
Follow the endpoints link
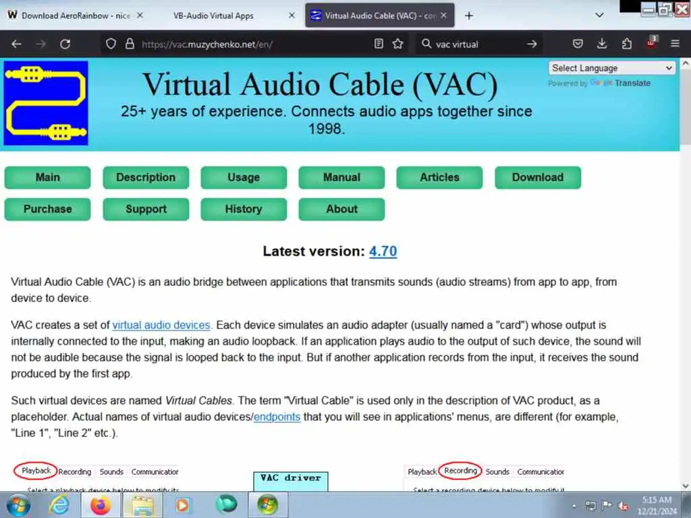pos(277,417)
